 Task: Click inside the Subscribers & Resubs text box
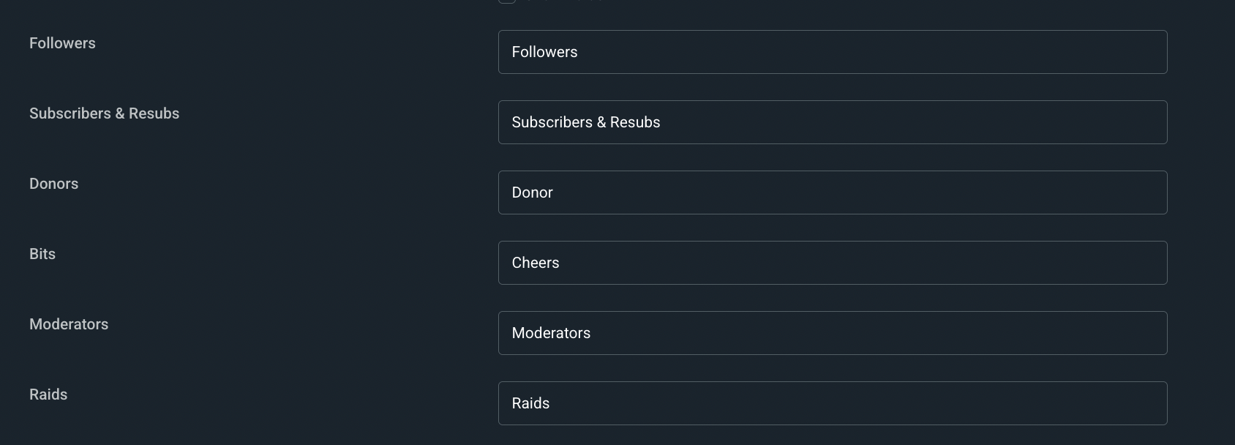click(x=832, y=122)
